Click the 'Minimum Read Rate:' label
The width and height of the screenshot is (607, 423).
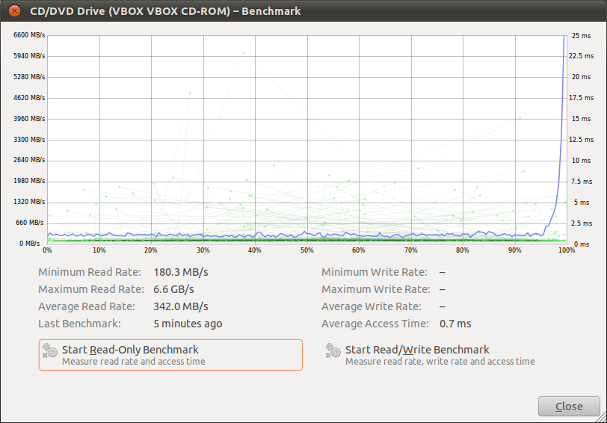(90, 272)
